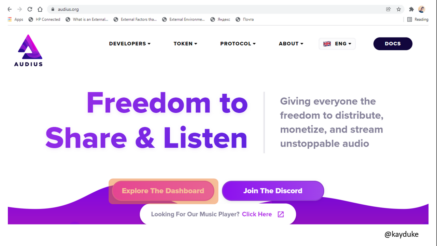
Task: Expand the DEVELOPERS dropdown menu
Action: [x=130, y=44]
